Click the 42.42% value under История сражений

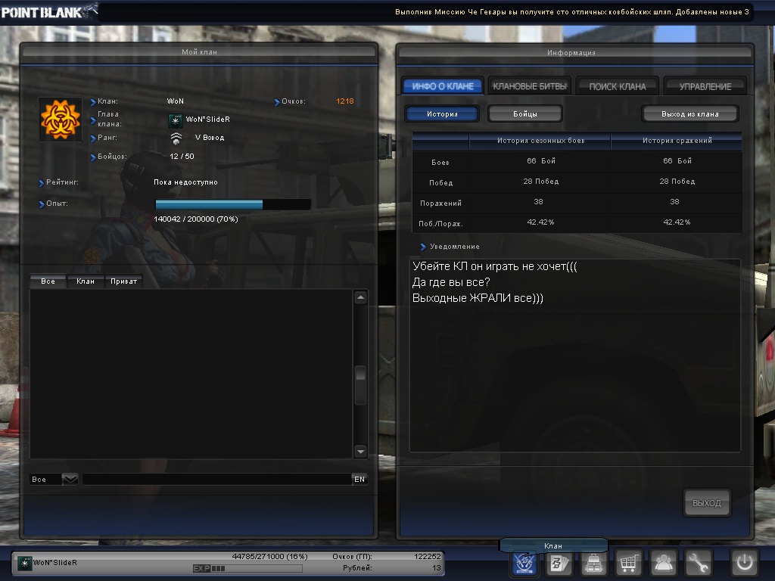[x=677, y=222]
